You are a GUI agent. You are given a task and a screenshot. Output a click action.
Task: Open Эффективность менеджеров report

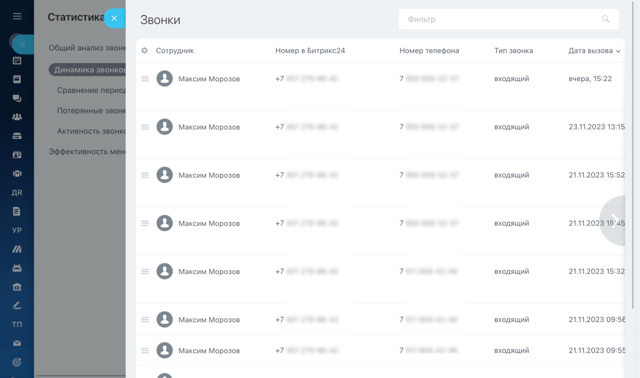87,151
